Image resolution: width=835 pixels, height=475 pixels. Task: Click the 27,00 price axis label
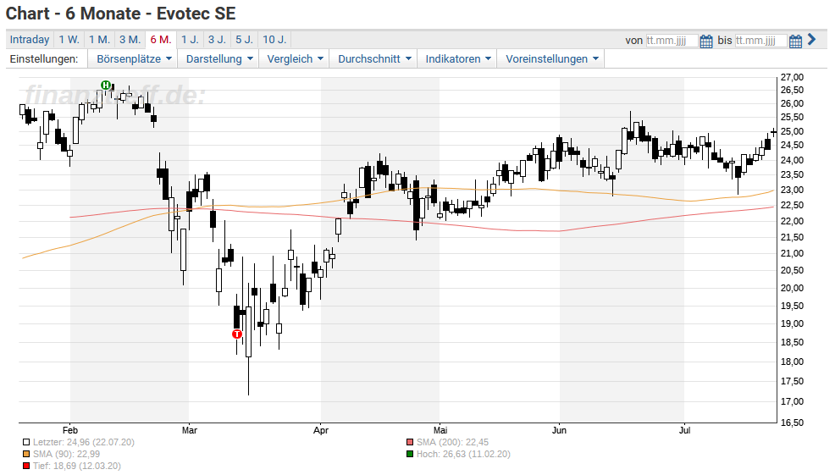[x=792, y=77]
